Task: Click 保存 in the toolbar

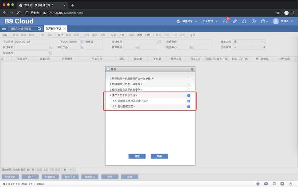Action: 60,35
